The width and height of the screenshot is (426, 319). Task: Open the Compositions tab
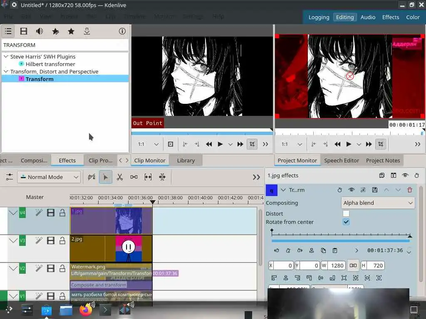[34, 160]
